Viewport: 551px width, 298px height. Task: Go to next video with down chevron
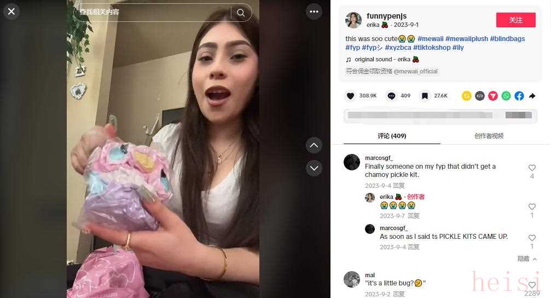pos(314,168)
